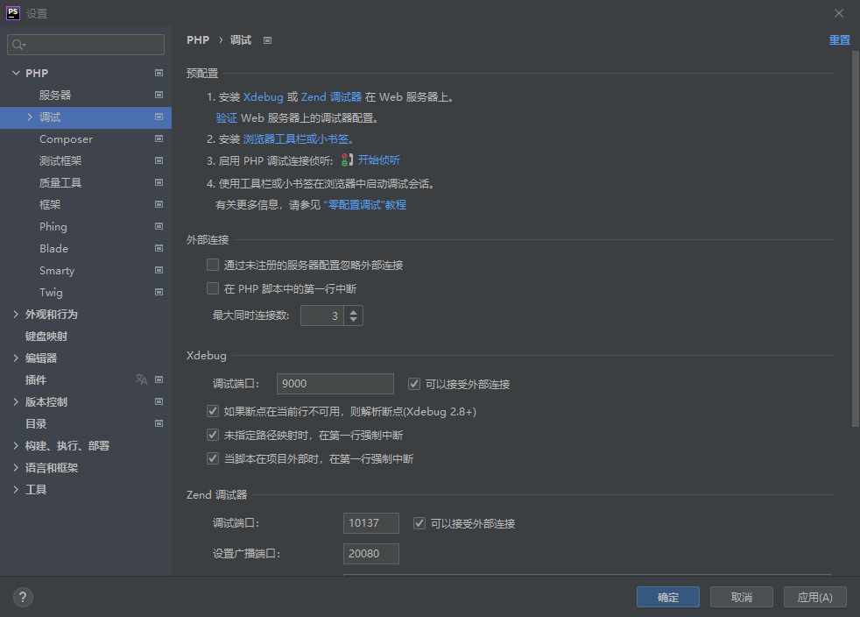Screen dimensions: 860x617
Task: Increase 最大同时连接数 with the up arrow
Action: pyautogui.click(x=351, y=311)
